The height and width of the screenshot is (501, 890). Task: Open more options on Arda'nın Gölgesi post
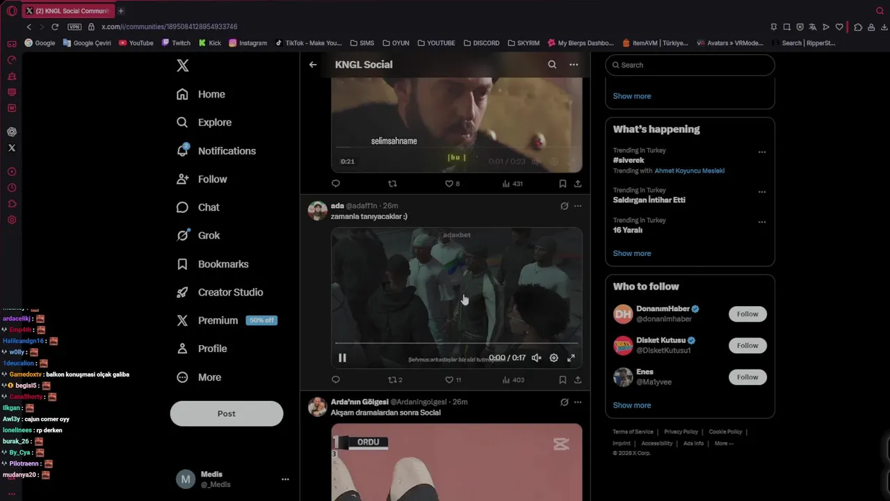point(578,402)
